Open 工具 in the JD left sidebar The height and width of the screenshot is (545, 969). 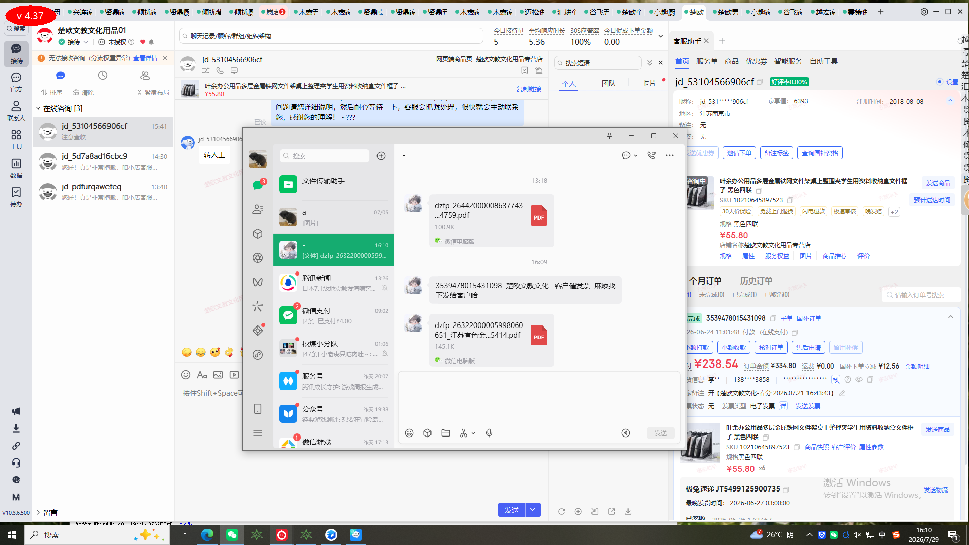pyautogui.click(x=16, y=139)
